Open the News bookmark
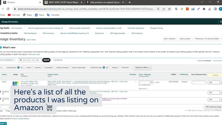 pyautogui.click(x=40, y=15)
